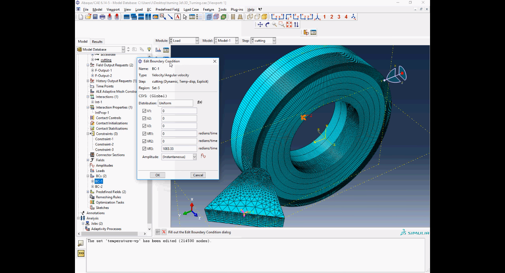The width and height of the screenshot is (505, 273).
Task: Open the File menu
Action: 86,9
